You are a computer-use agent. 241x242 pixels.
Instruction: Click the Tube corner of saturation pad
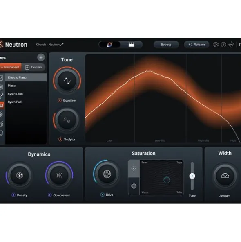click(179, 192)
